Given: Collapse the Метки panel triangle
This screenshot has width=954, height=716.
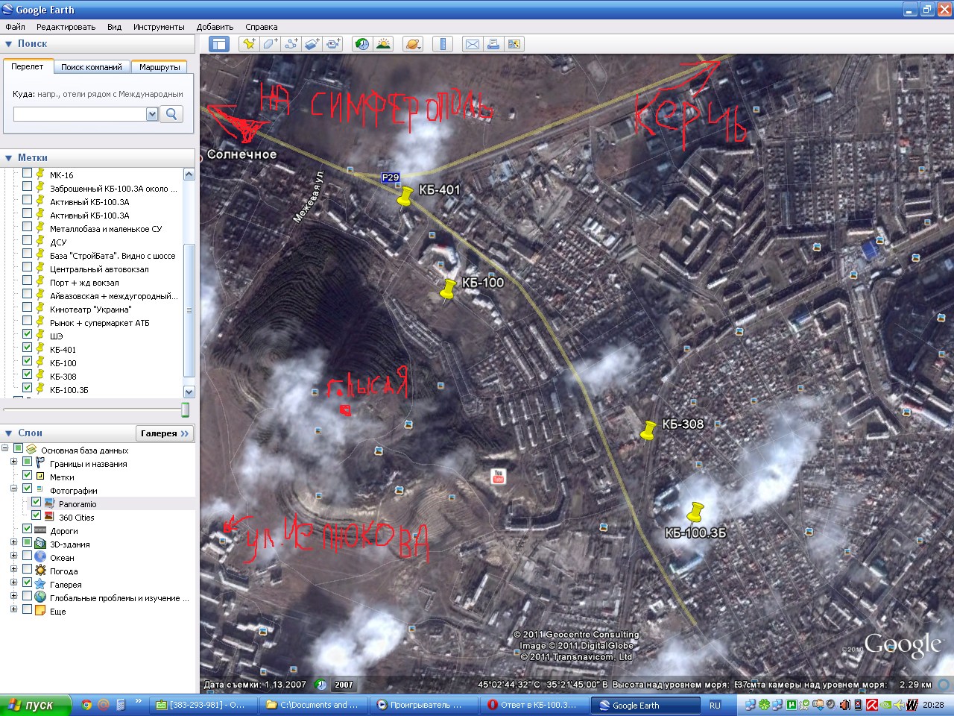Looking at the screenshot, I should pyautogui.click(x=9, y=158).
